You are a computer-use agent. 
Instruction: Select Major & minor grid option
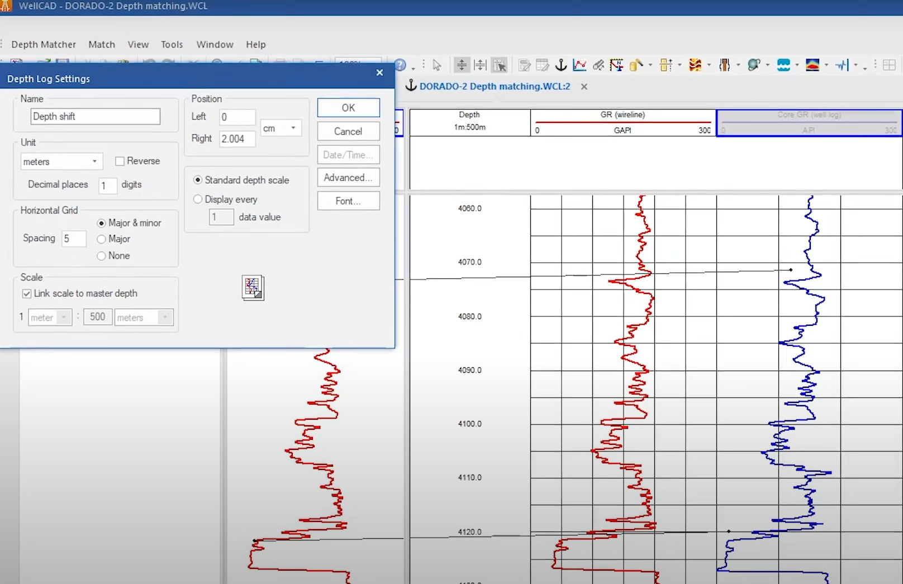[x=101, y=223]
